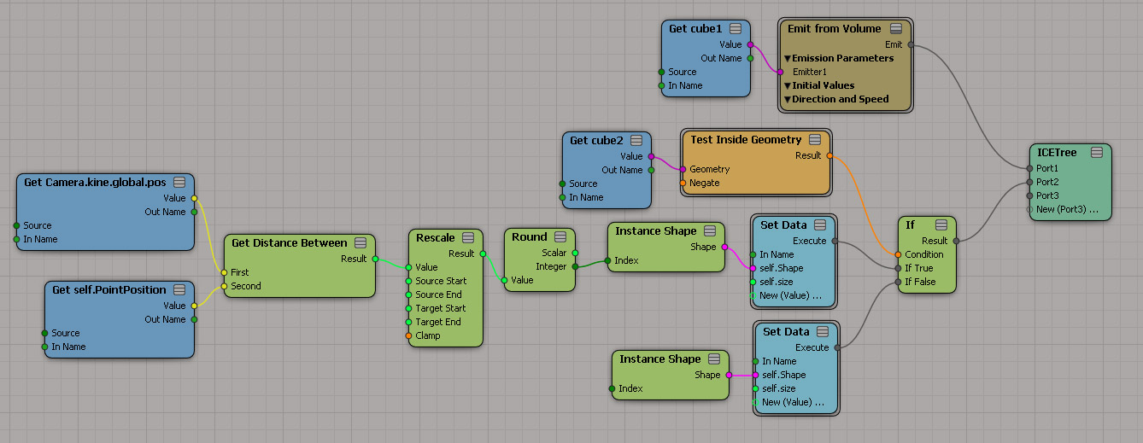
Task: Click the menu icon on Get cube1 node
Action: pos(736,29)
